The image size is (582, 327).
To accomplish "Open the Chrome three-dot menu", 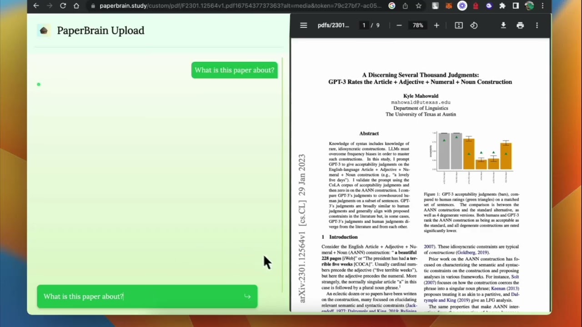I will coord(542,6).
